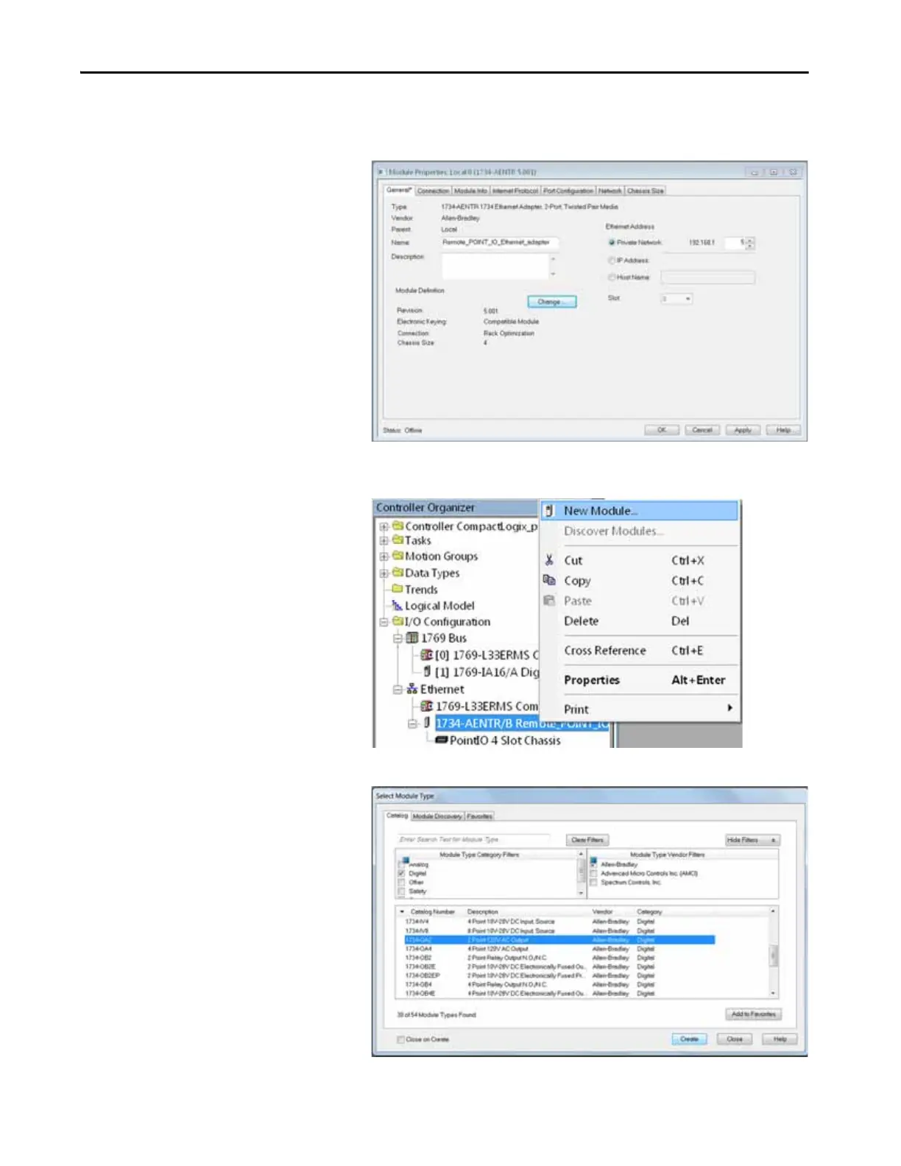This screenshot has width=901, height=1166.
Task: Enable the Analog category filter checkbox
Action: coord(401,864)
